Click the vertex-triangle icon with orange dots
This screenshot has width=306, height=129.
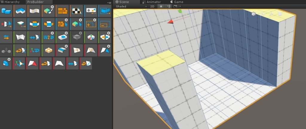pos(20,24)
